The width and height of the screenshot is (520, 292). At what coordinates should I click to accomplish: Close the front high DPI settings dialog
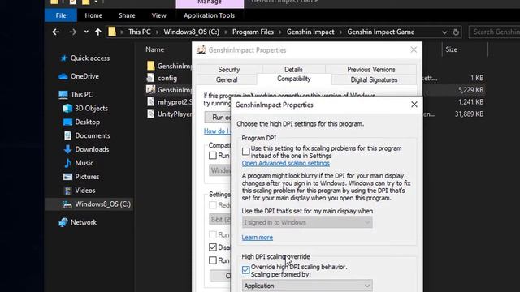coord(414,105)
